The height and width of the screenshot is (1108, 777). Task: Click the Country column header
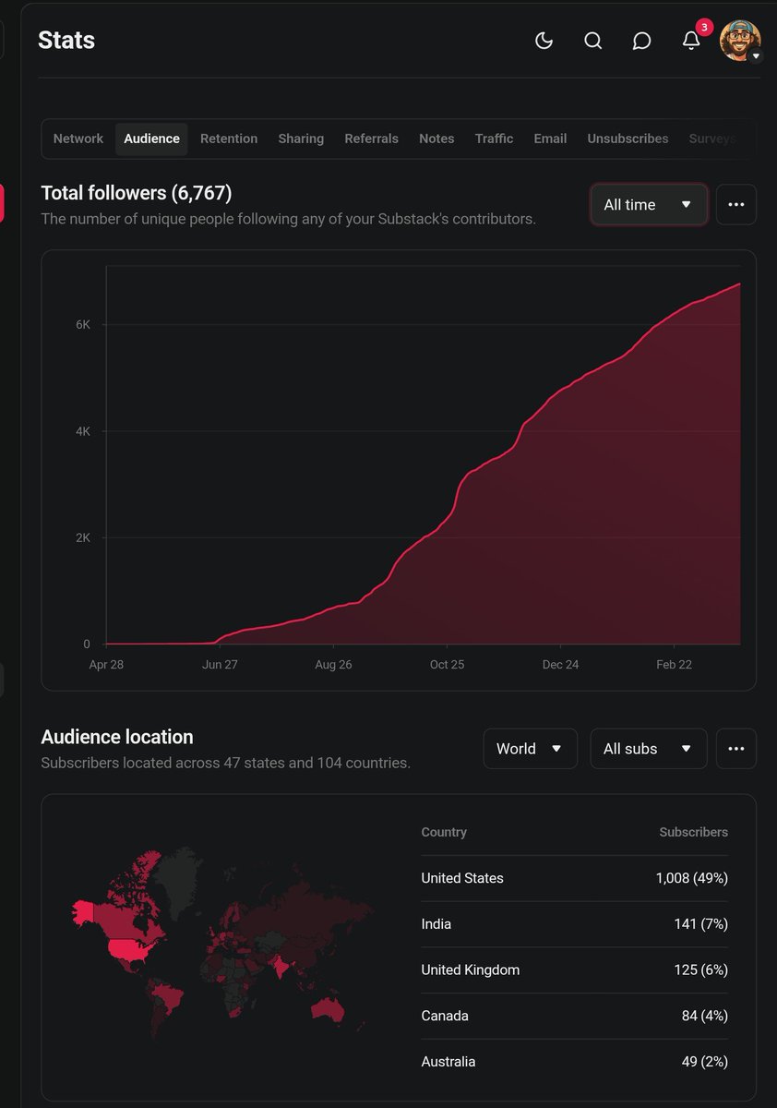444,832
